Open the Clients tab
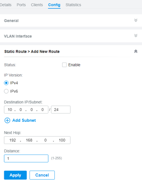The height and width of the screenshot is (185, 142). (37, 5)
